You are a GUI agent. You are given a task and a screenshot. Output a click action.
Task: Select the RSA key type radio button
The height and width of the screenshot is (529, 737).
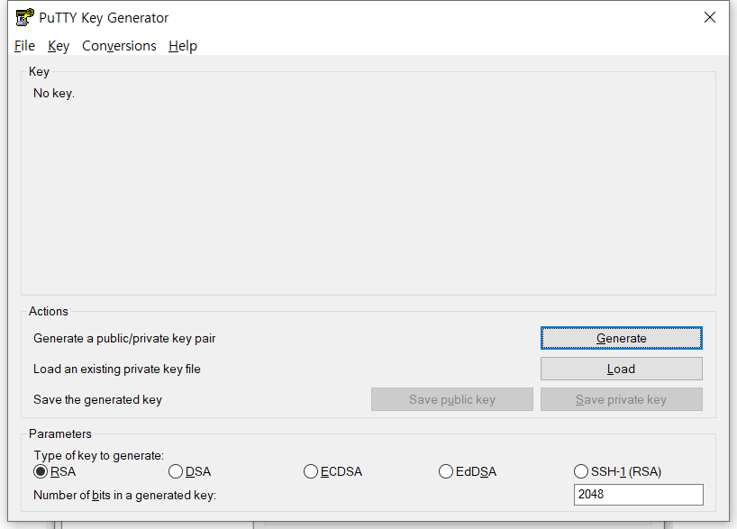(x=41, y=471)
